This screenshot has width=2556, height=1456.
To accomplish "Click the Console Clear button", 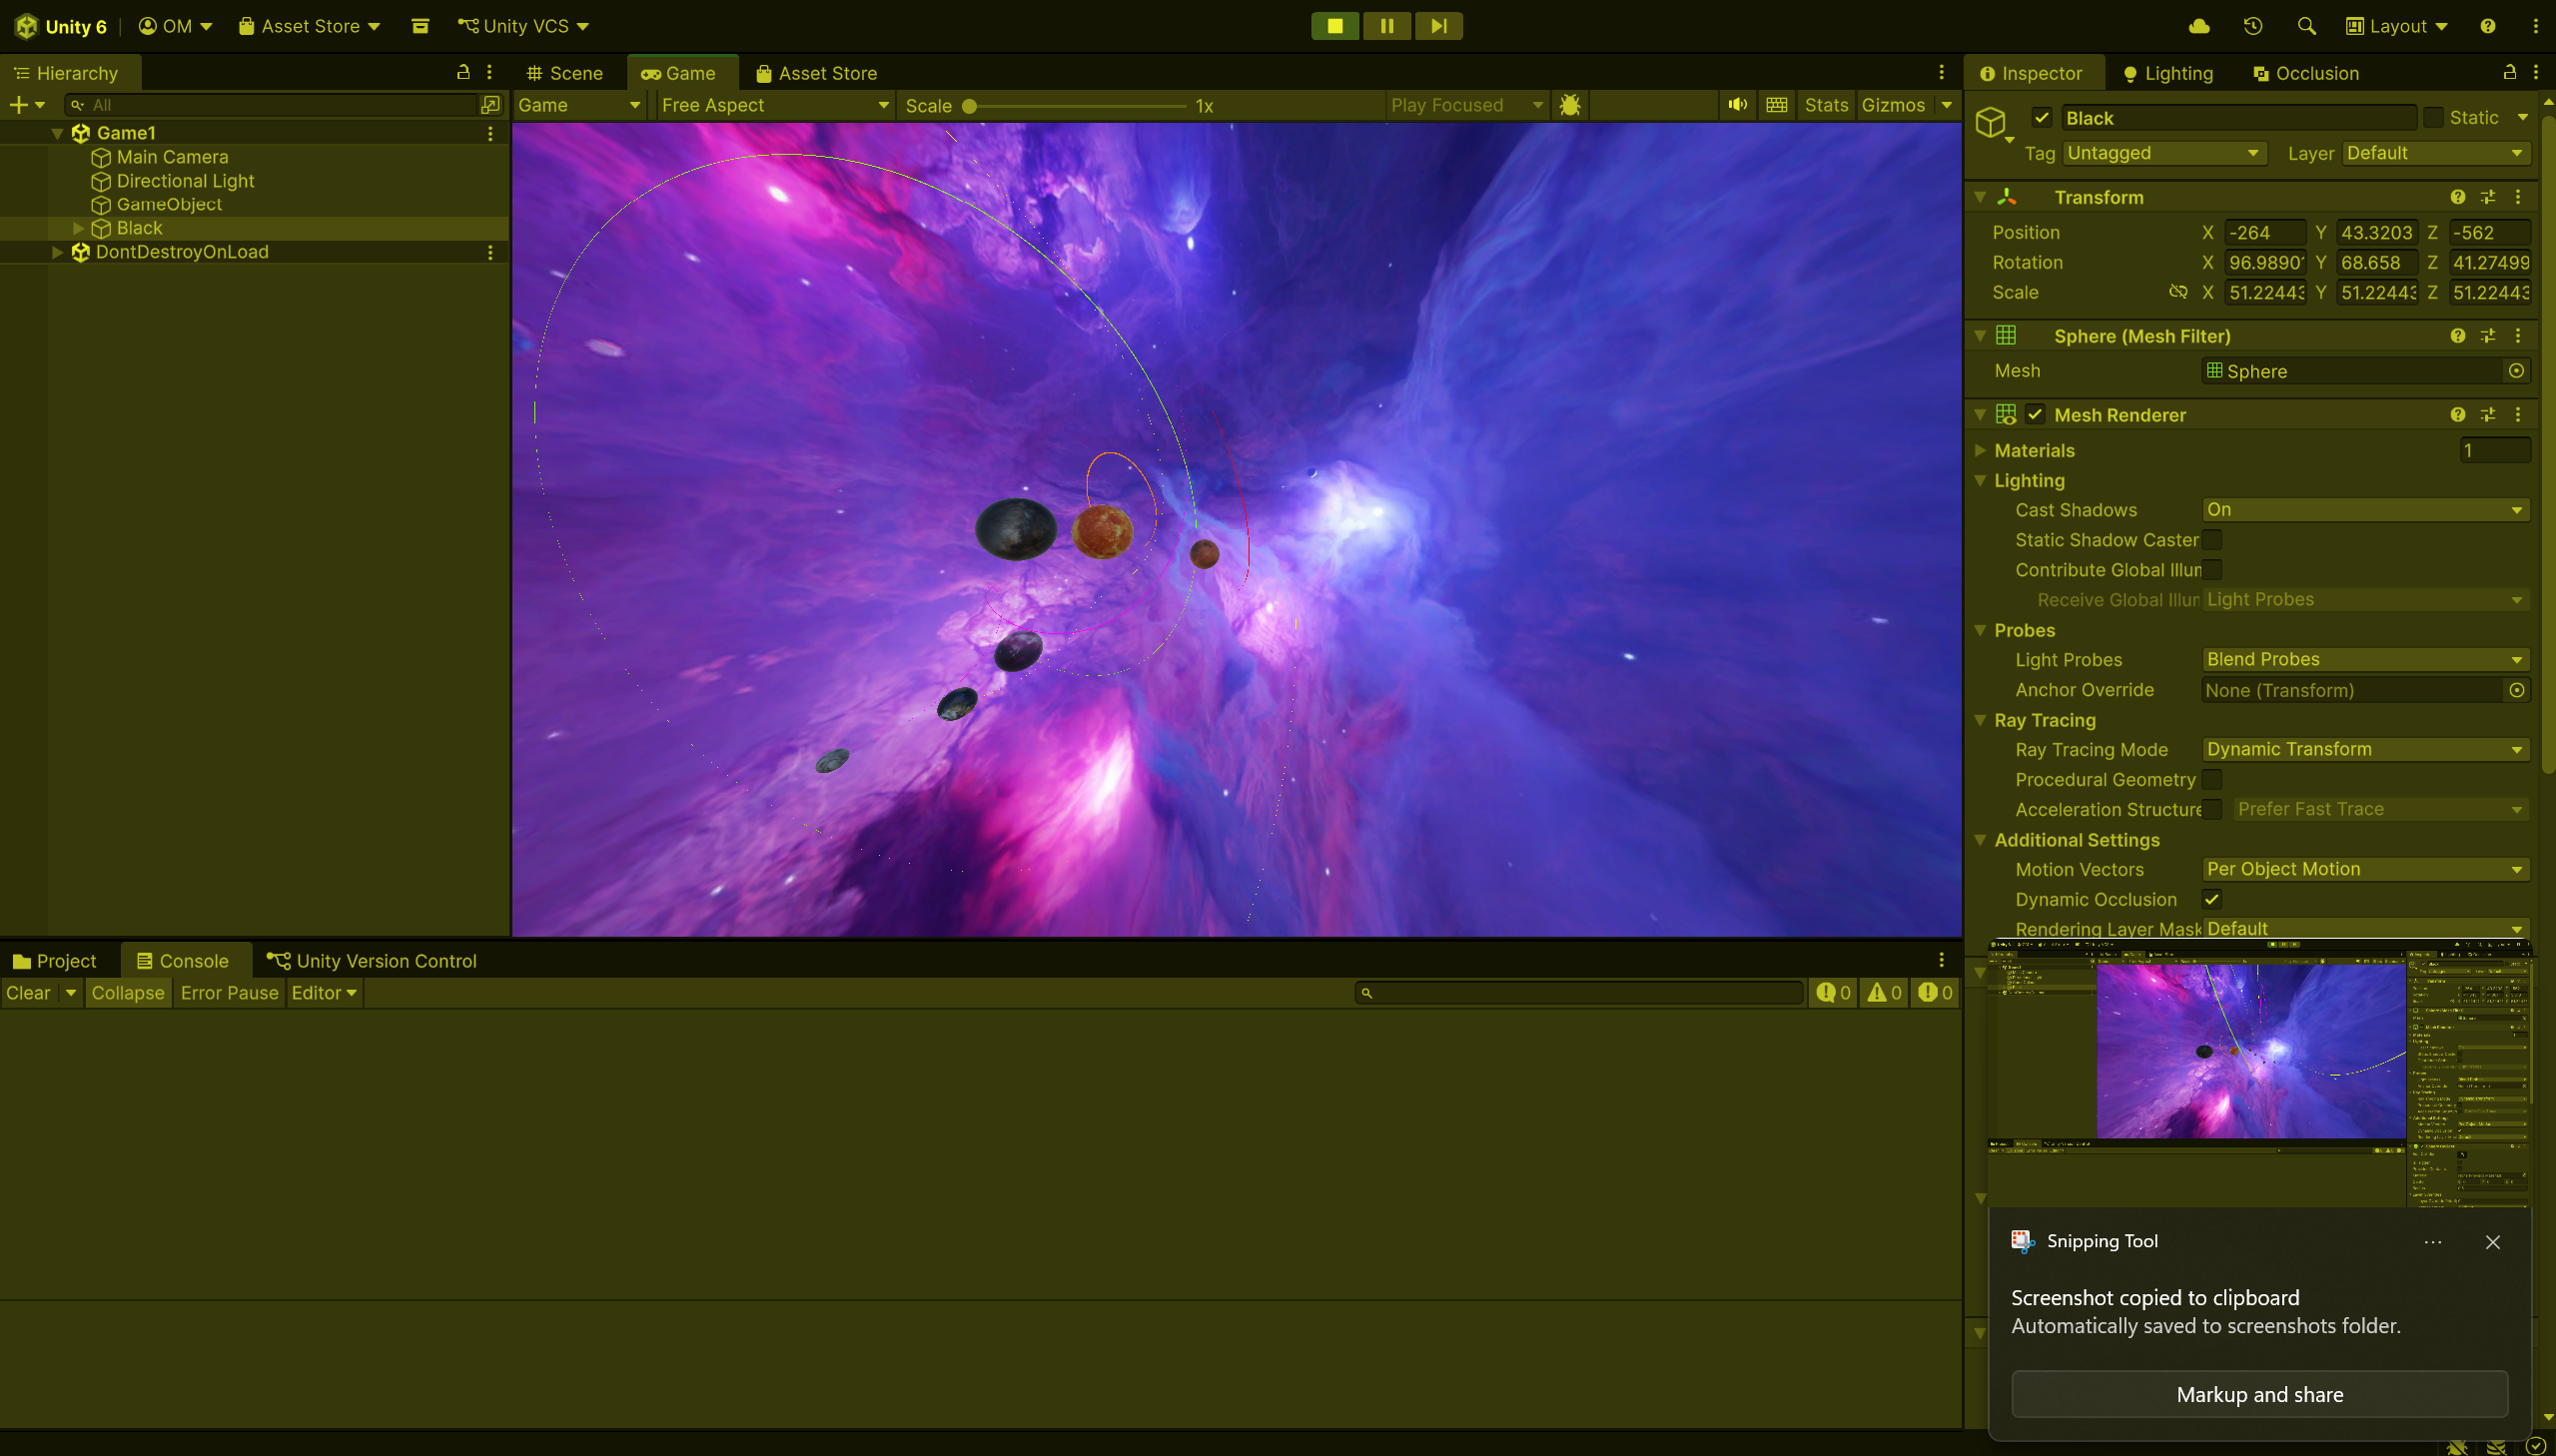I will (28, 992).
